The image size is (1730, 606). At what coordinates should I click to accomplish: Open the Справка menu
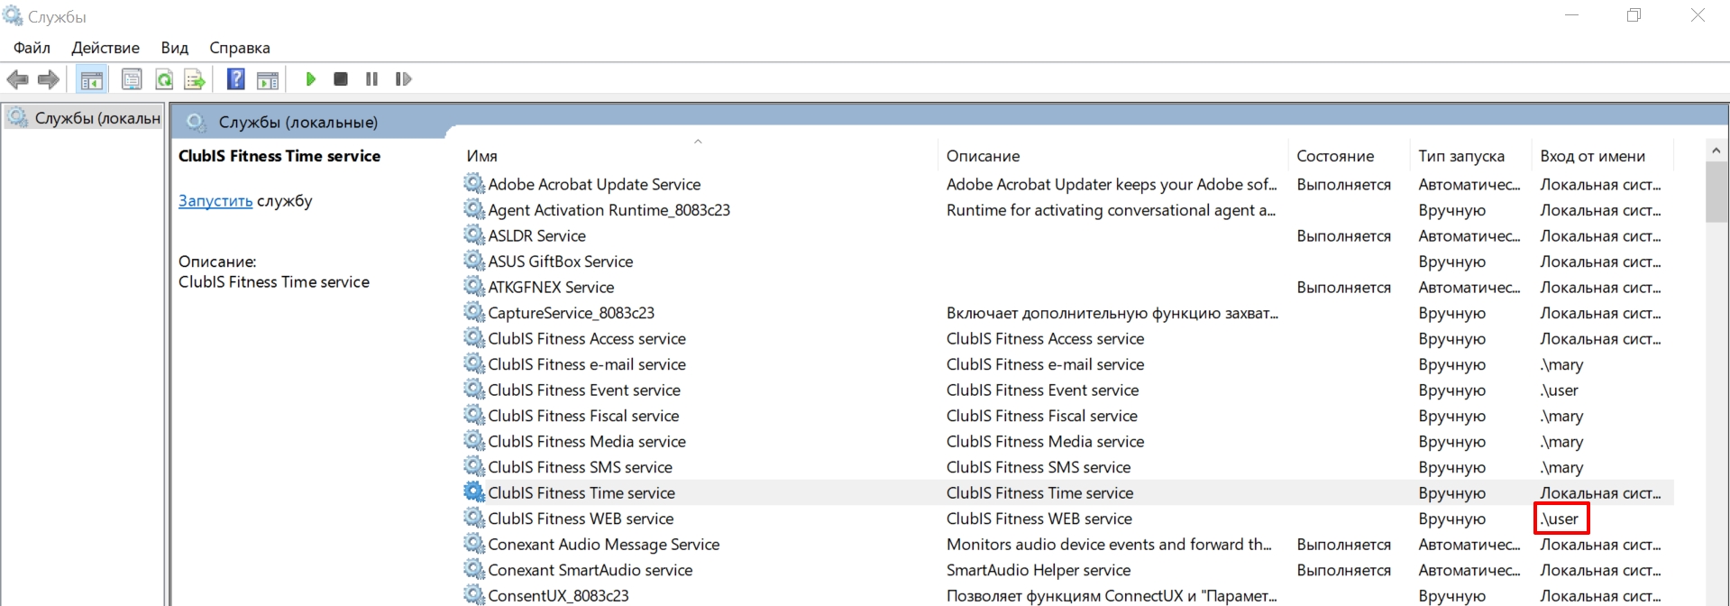[x=240, y=48]
